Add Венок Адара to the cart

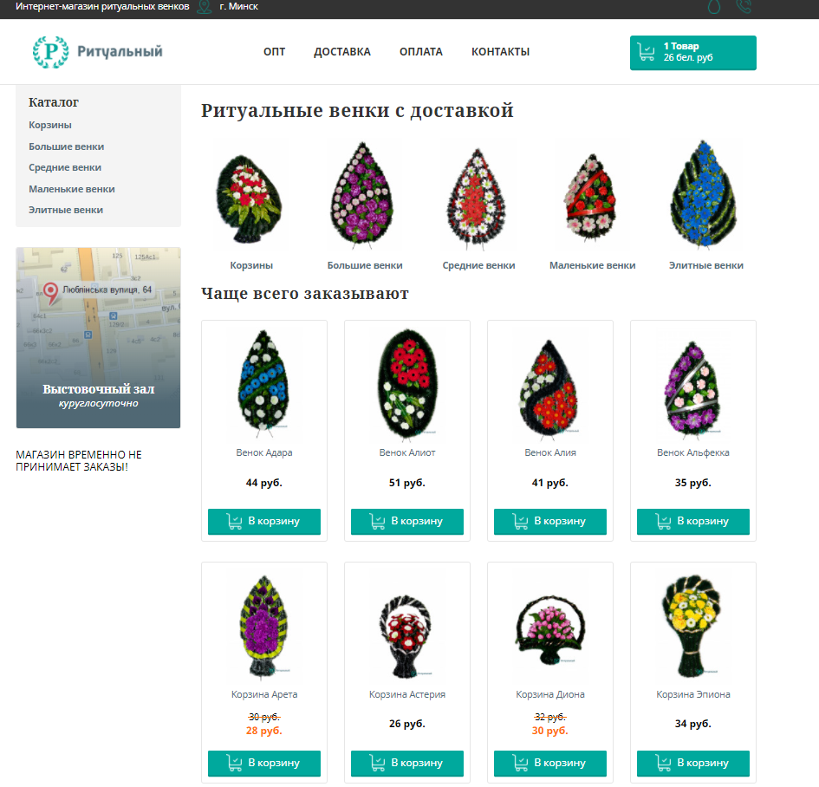click(x=263, y=521)
